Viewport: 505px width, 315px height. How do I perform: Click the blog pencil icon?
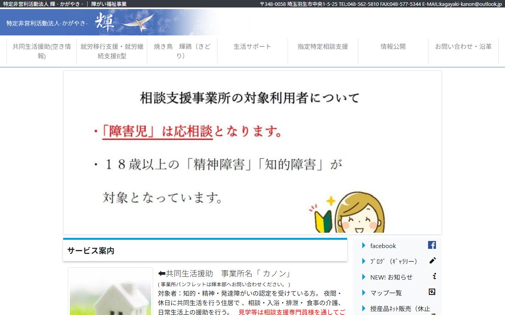(432, 260)
